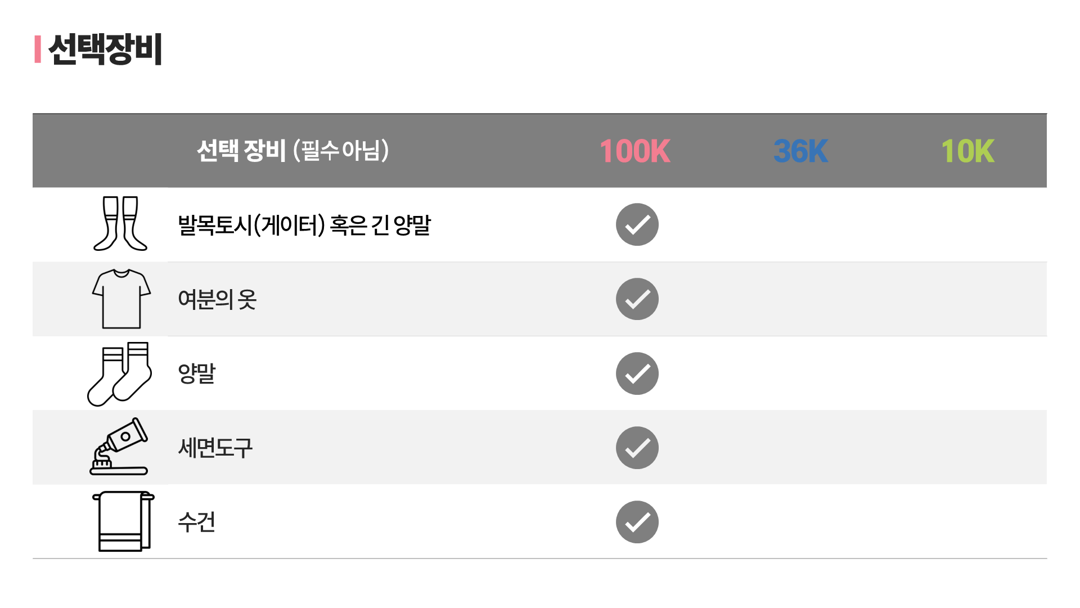Image resolution: width=1080 pixels, height=608 pixels.
Task: Click the spare clothes t-shirt icon
Action: point(121,299)
